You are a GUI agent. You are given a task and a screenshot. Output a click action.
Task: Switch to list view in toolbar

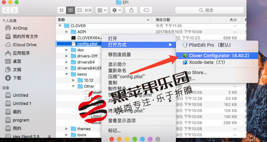coord(70,10)
